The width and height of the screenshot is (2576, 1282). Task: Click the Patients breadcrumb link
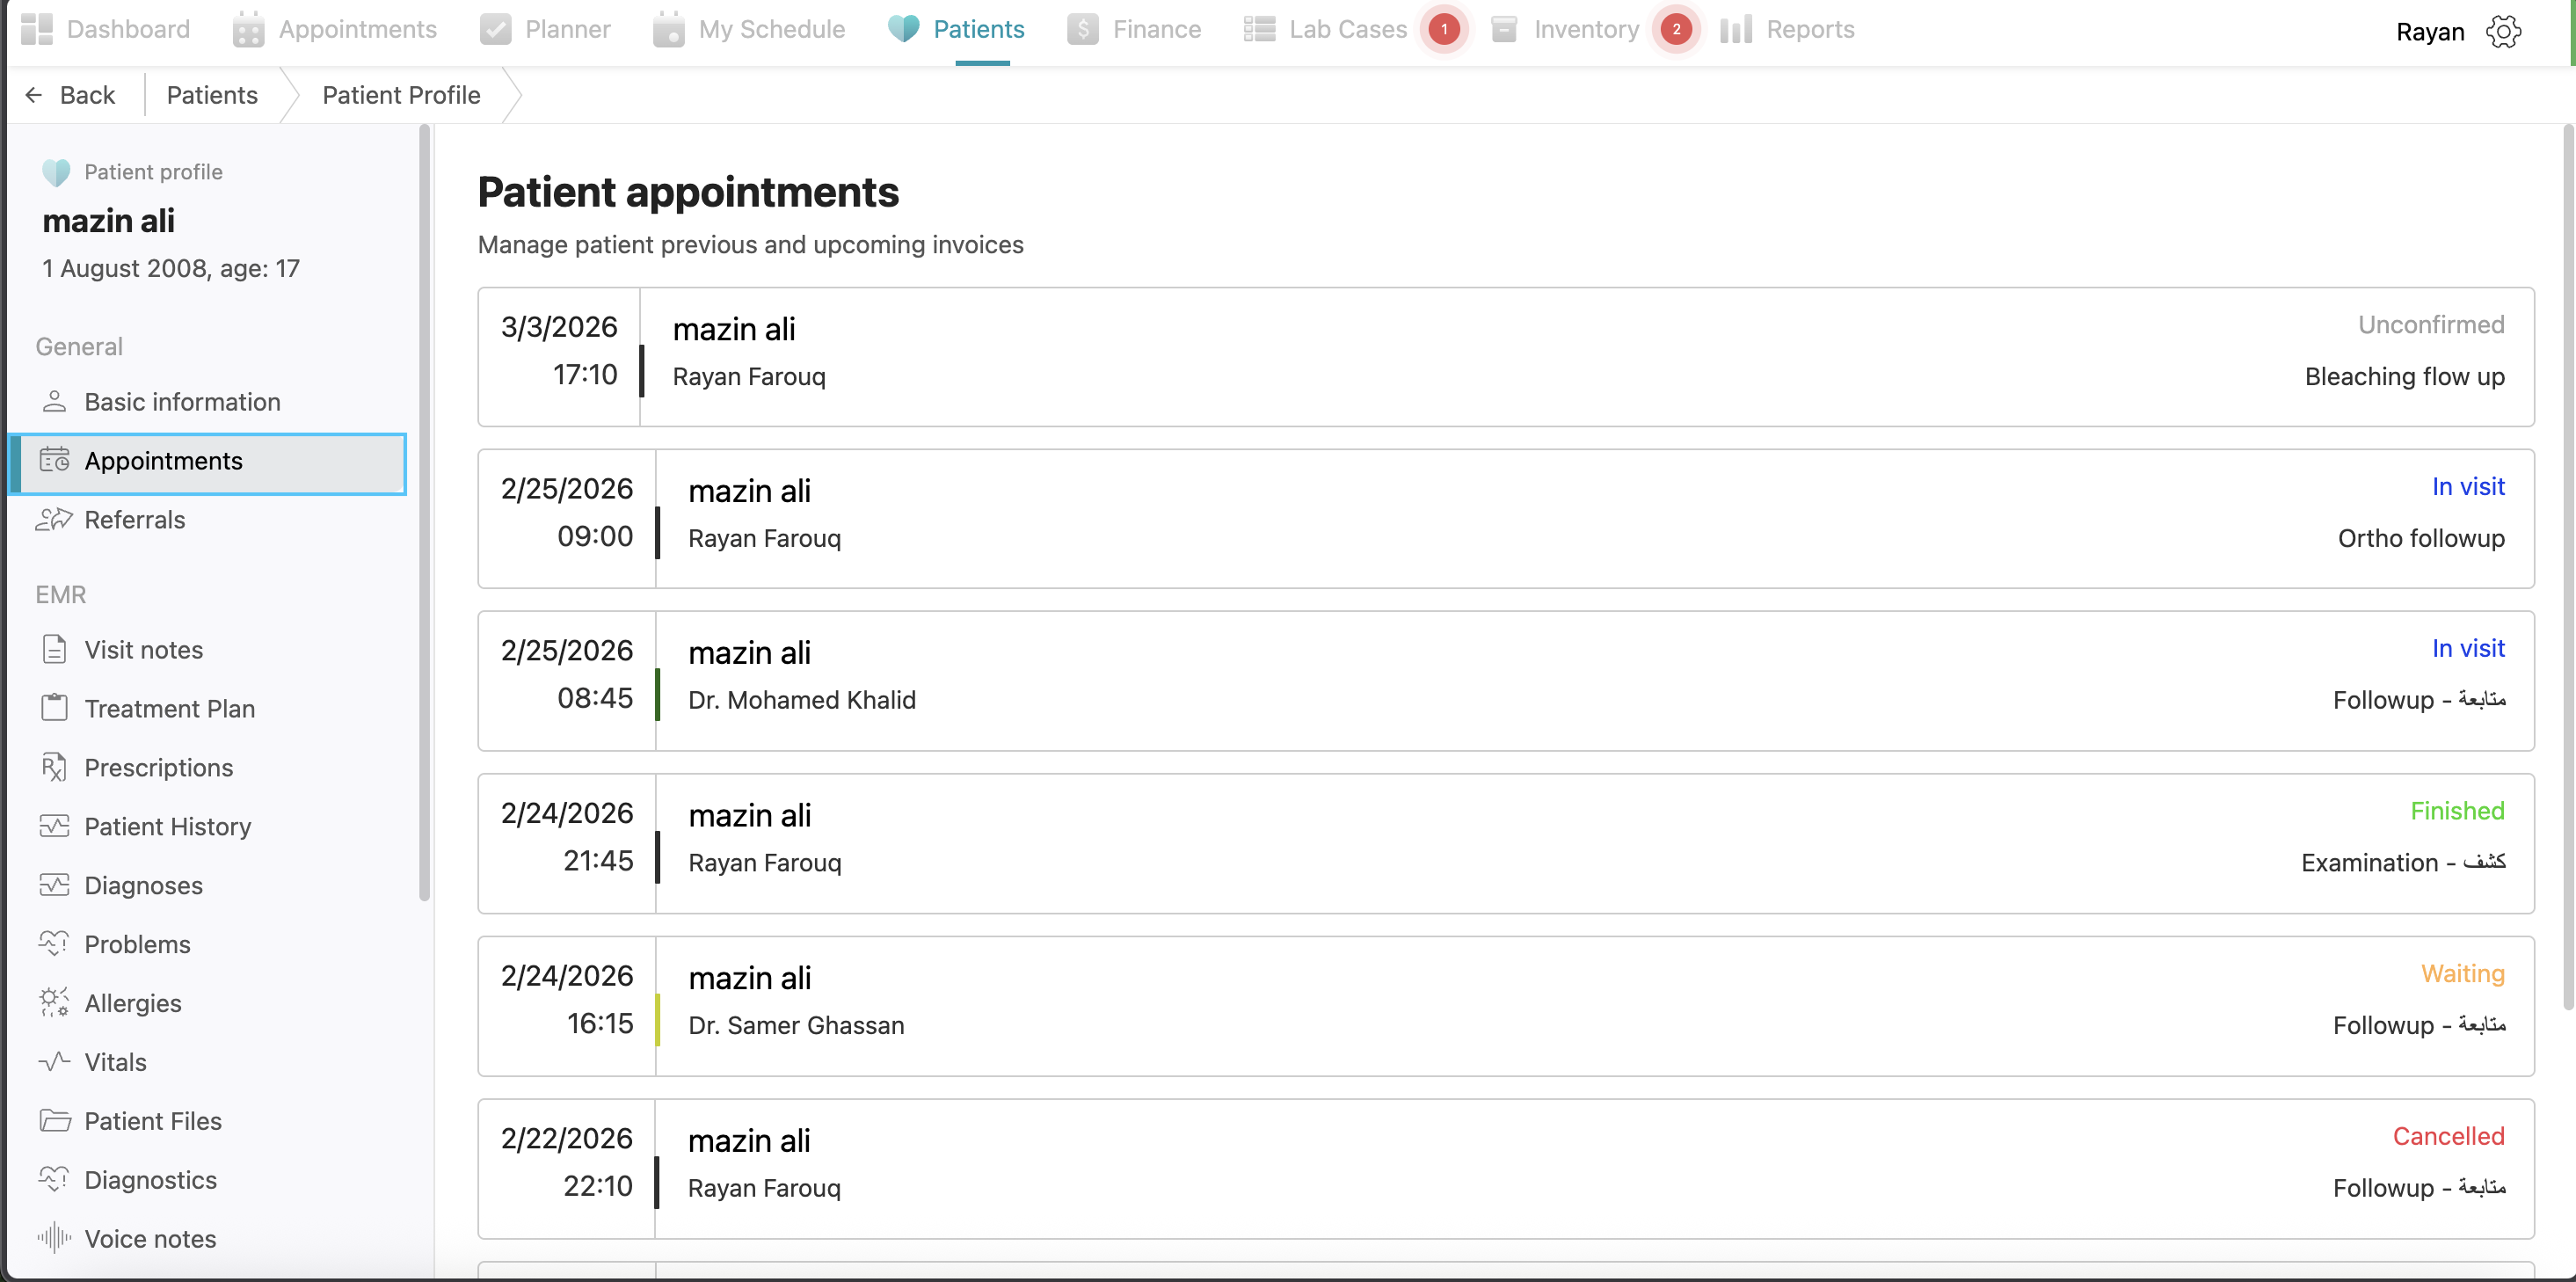(x=212, y=95)
